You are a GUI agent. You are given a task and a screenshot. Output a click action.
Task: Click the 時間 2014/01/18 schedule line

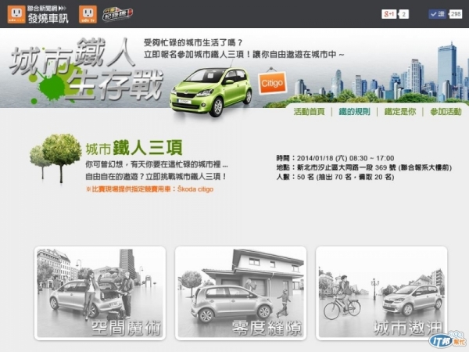[x=335, y=158]
